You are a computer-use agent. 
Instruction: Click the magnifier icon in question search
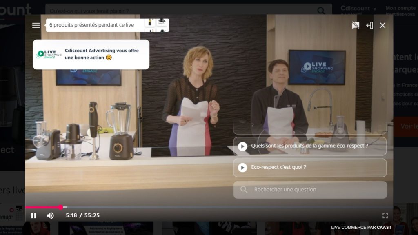click(244, 190)
